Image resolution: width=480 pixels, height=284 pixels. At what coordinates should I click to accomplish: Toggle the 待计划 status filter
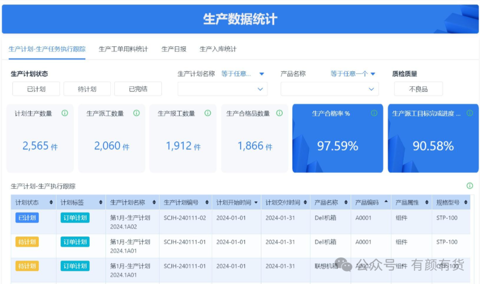87,89
